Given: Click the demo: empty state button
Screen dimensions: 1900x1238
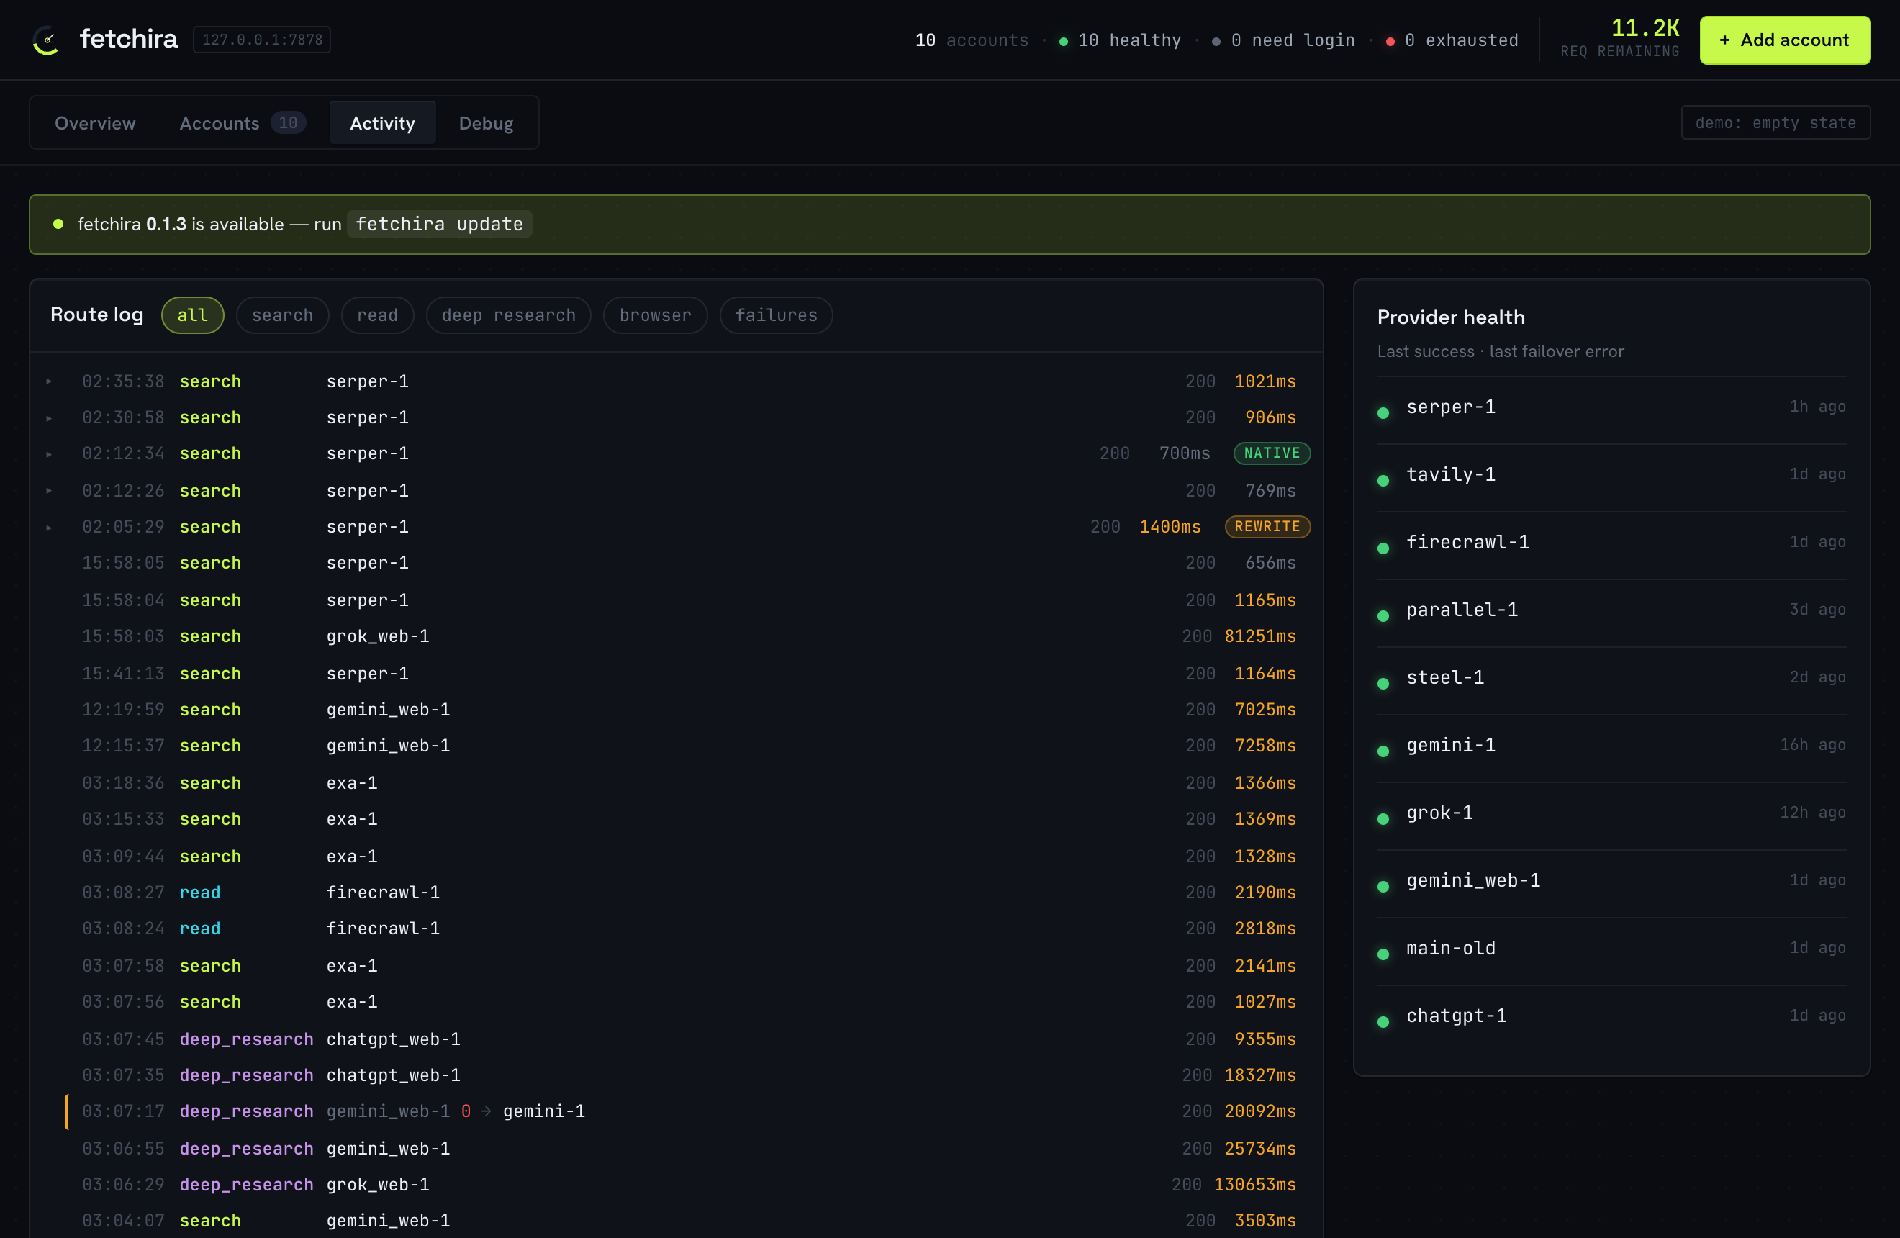Looking at the screenshot, I should [x=1775, y=123].
